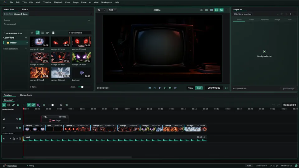Image resolution: width=299 pixels, height=168 pixels.
Task: Click the insert clip bracket-play icon
Action: (24, 105)
